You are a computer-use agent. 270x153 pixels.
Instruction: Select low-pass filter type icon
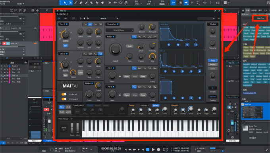coord(134,37)
